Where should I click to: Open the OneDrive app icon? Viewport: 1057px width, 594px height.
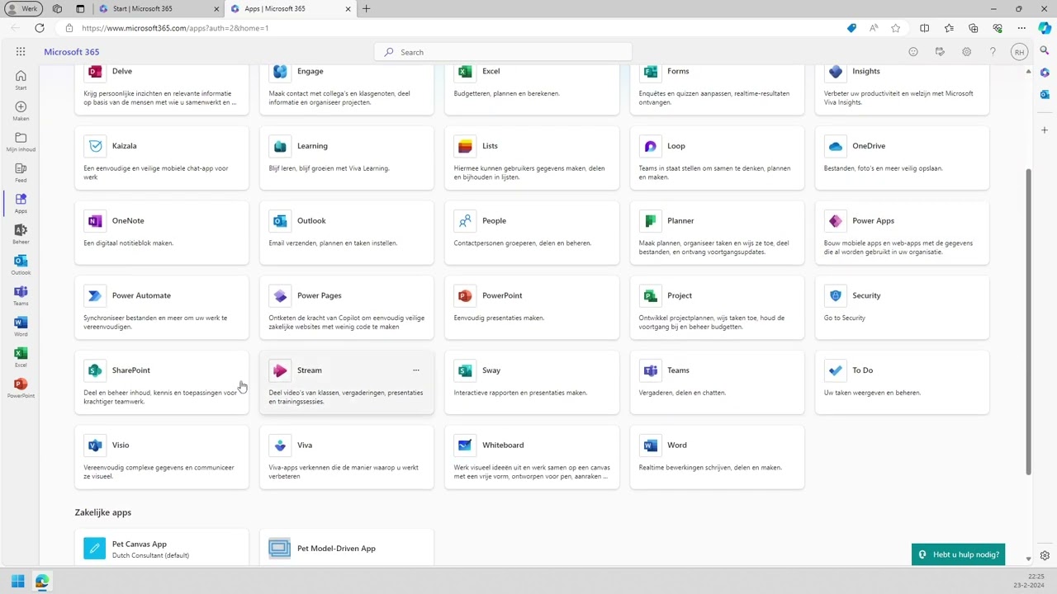pyautogui.click(x=836, y=146)
